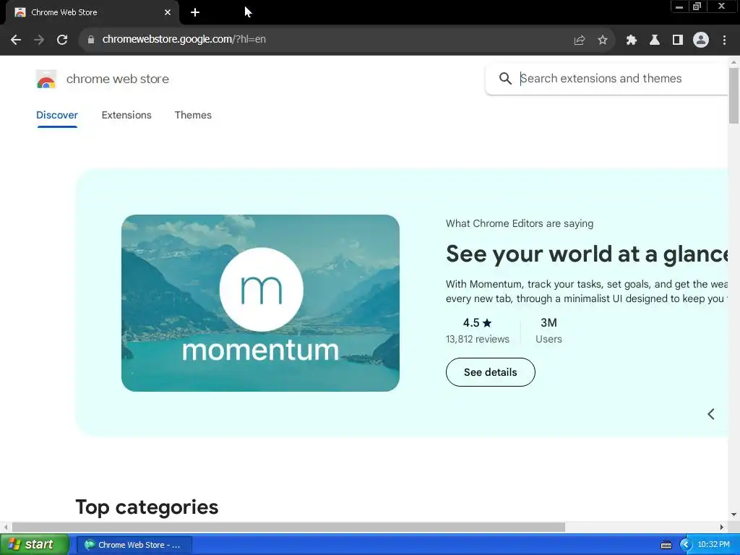Select Chrome Web Store taskbar button
This screenshot has height=555, width=740.
pyautogui.click(x=134, y=545)
